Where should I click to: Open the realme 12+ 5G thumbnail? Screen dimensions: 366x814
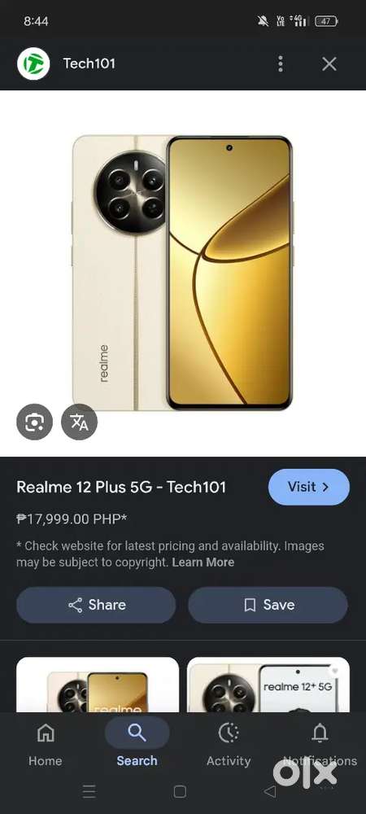[x=268, y=685]
